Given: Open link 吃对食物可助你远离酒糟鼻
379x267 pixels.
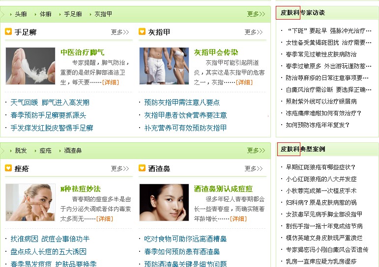Looking at the screenshot, I should click(x=185, y=239).
